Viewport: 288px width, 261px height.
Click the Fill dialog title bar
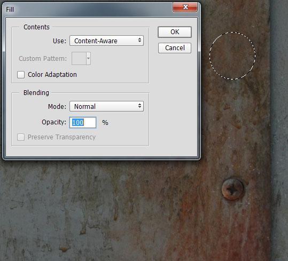88,9
